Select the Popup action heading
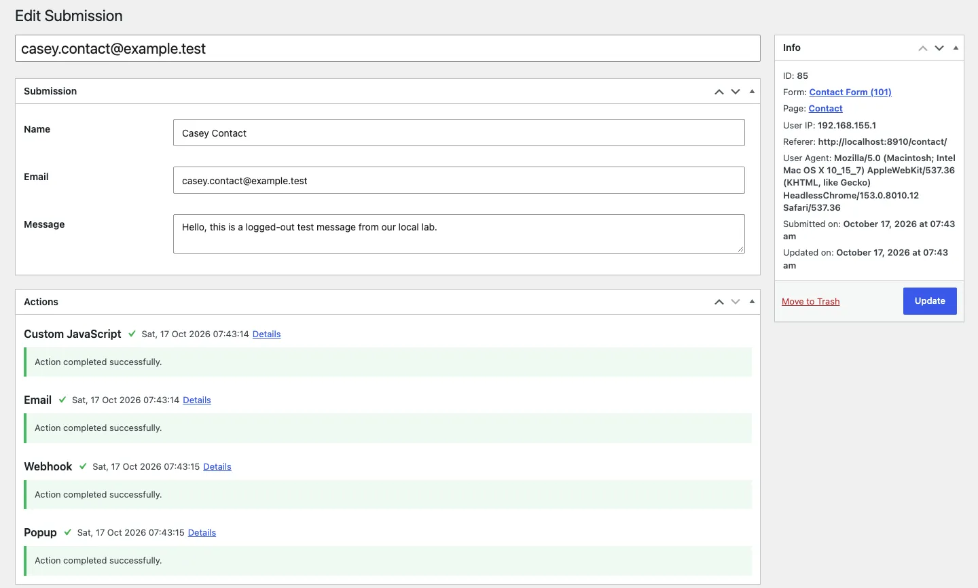This screenshot has width=978, height=588. point(40,532)
